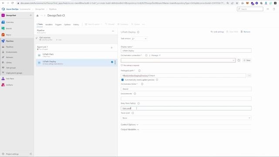Show info for Orchestrator connection field
Image resolution: width=279 pixels, height=157 pixels.
click(x=146, y=55)
